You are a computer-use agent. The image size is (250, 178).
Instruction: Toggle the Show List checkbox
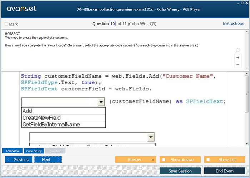[x=208, y=159]
